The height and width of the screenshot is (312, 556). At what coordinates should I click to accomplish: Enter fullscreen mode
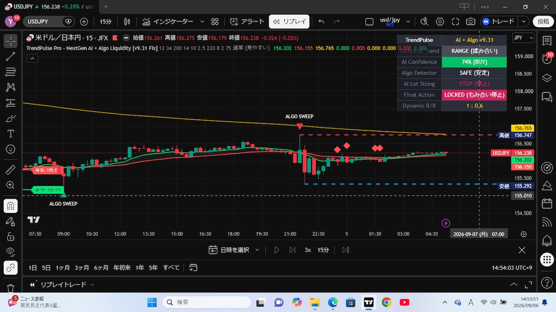pos(455,21)
